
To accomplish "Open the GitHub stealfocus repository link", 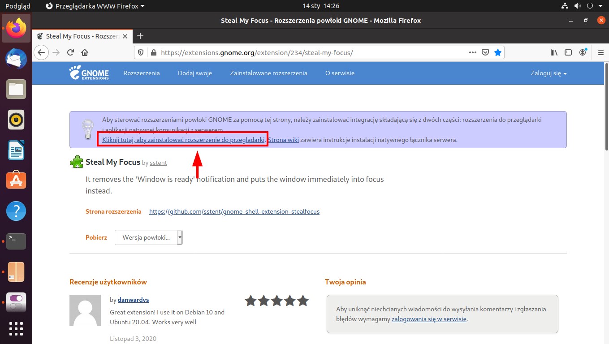I will [x=234, y=211].
